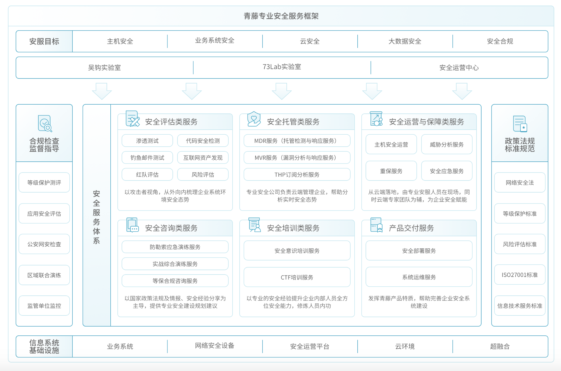Click the 安全托管类服务 shield heart icon

point(254,119)
